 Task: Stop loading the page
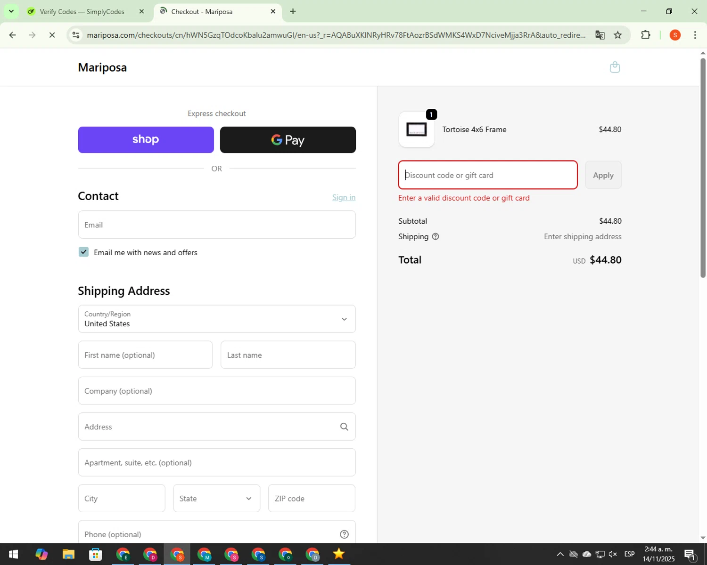point(52,35)
